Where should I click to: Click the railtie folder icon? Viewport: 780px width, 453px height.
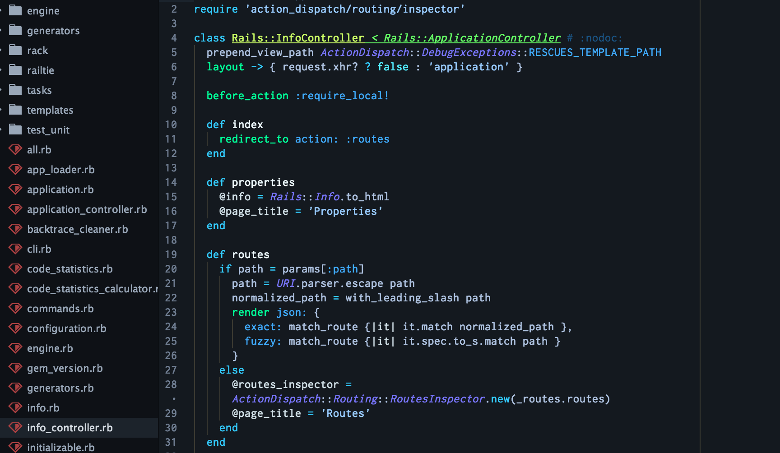[x=15, y=70]
